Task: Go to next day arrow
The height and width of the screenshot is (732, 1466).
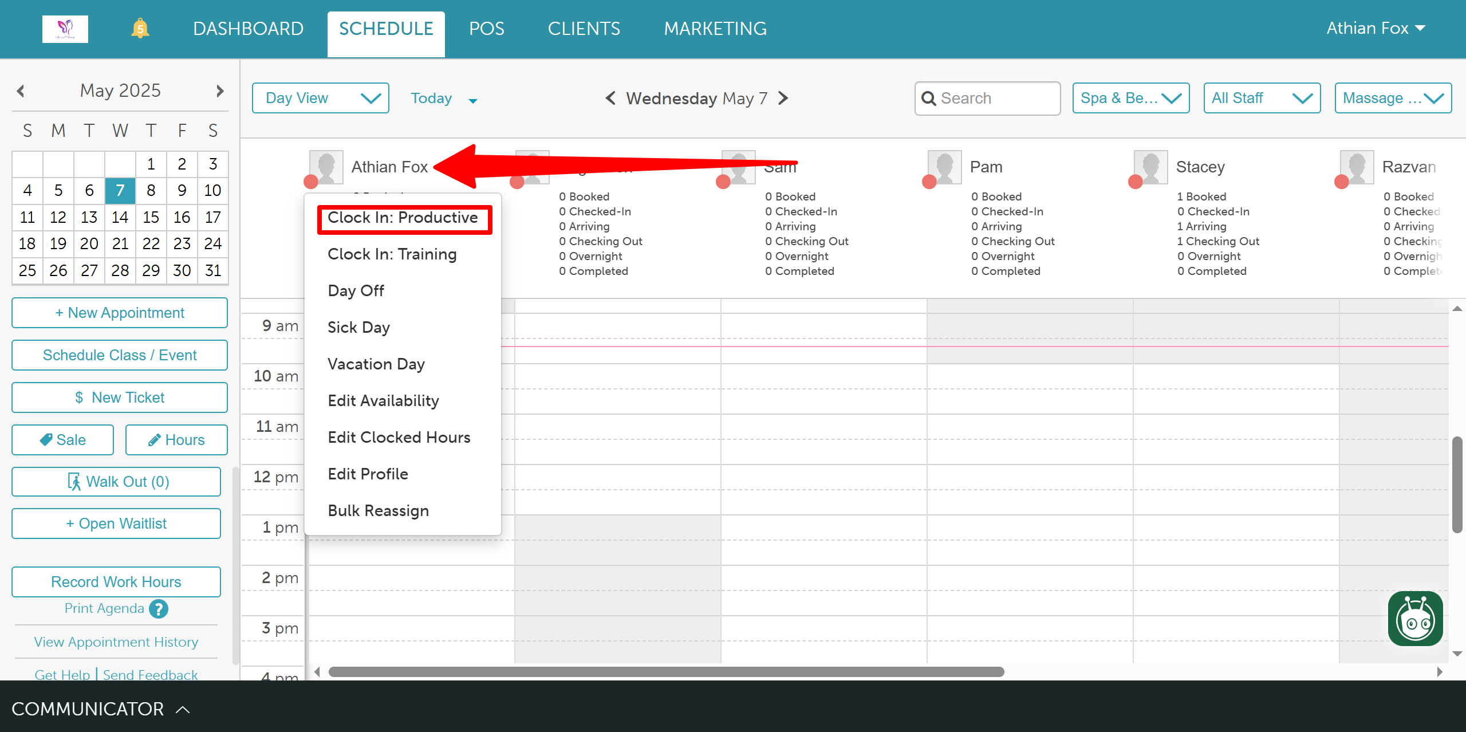Action: click(783, 99)
